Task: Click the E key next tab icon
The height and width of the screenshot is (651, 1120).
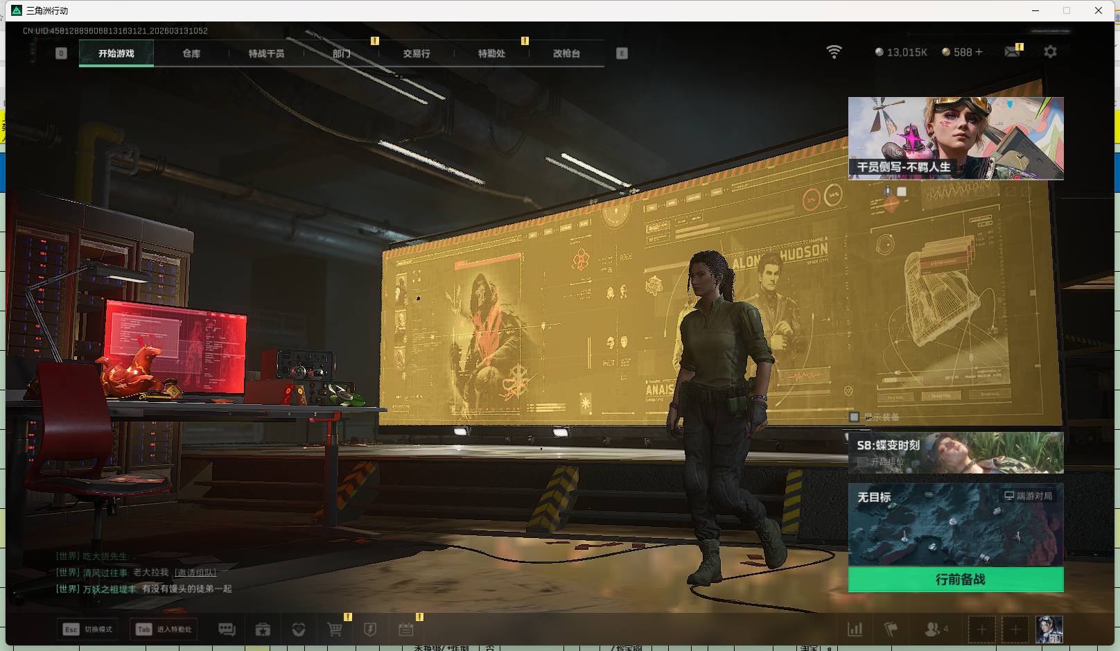Action: 622,53
